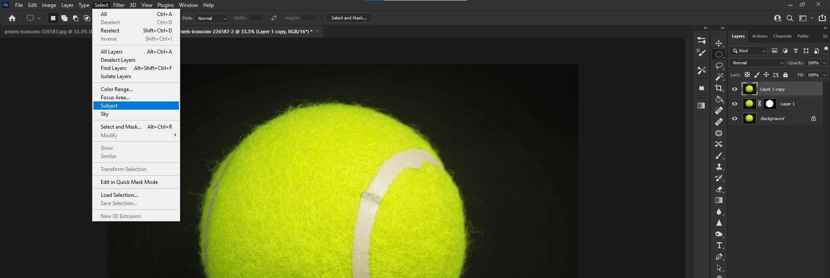The image size is (830, 278).
Task: Open the Brush Settings panel icon
Action: (701, 41)
